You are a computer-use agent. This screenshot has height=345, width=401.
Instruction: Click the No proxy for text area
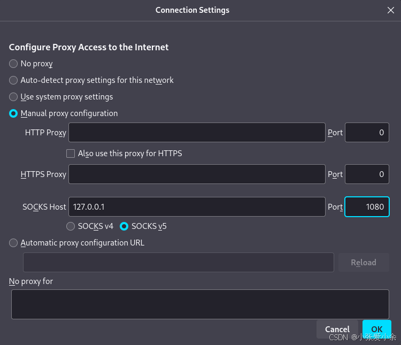pos(200,304)
